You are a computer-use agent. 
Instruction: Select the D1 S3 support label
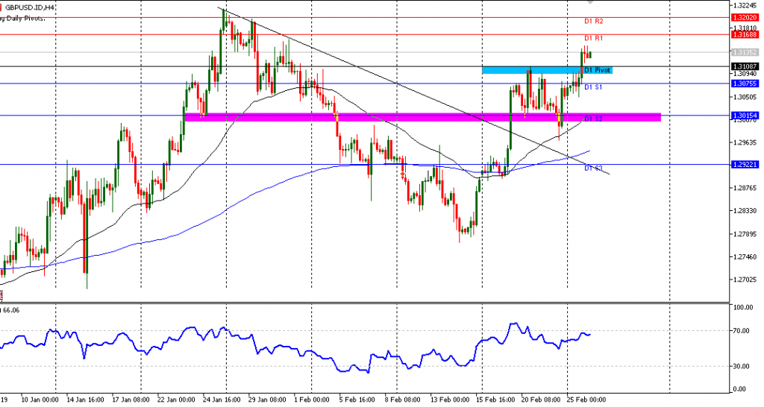tap(593, 168)
